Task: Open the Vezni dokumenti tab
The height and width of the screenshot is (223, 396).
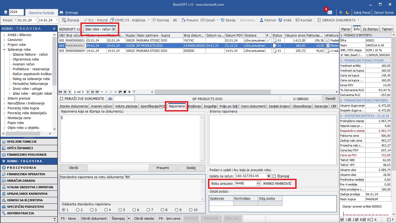Action: pos(253,106)
